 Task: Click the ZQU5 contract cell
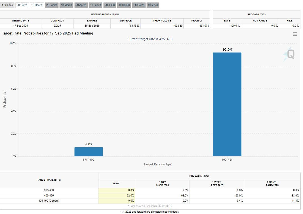click(x=57, y=26)
